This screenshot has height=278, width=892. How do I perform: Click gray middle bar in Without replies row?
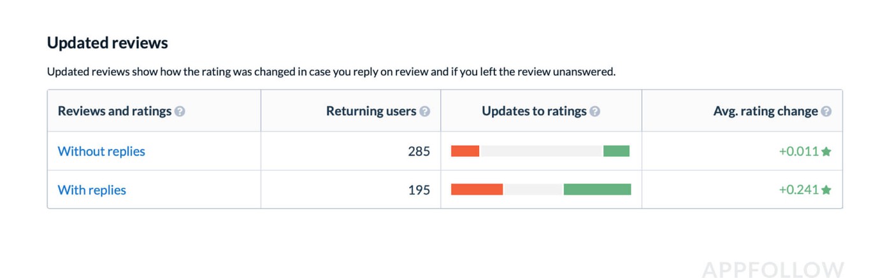point(541,151)
